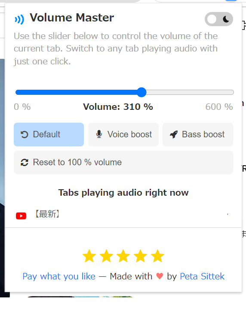Click the rocket icon
This screenshot has height=318, width=246.
tap(174, 134)
